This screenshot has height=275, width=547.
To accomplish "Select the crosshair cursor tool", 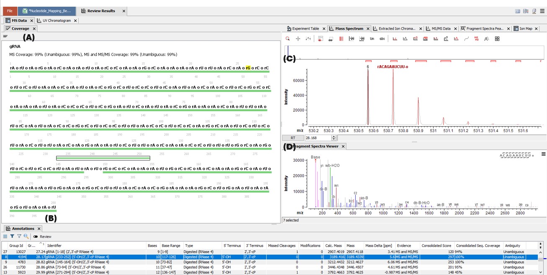I will (x=298, y=39).
